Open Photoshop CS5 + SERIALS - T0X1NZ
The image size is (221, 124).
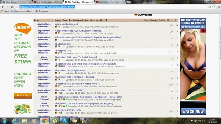pos(75,77)
